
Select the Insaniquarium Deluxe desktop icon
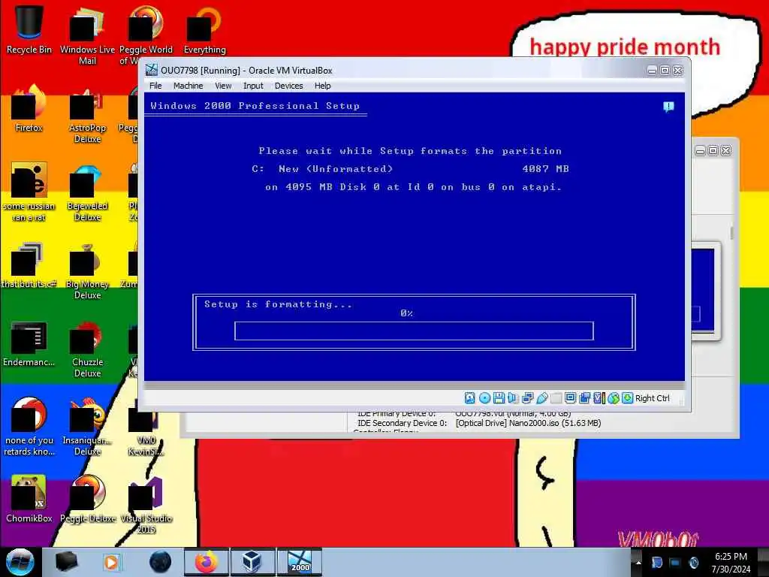tap(87, 427)
